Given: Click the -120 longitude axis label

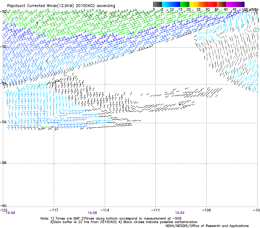Looking at the screenshot, I should (x=4, y=210).
